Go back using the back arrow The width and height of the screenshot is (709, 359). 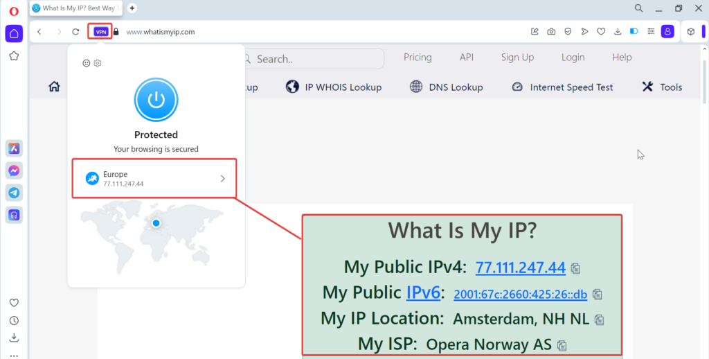39,32
